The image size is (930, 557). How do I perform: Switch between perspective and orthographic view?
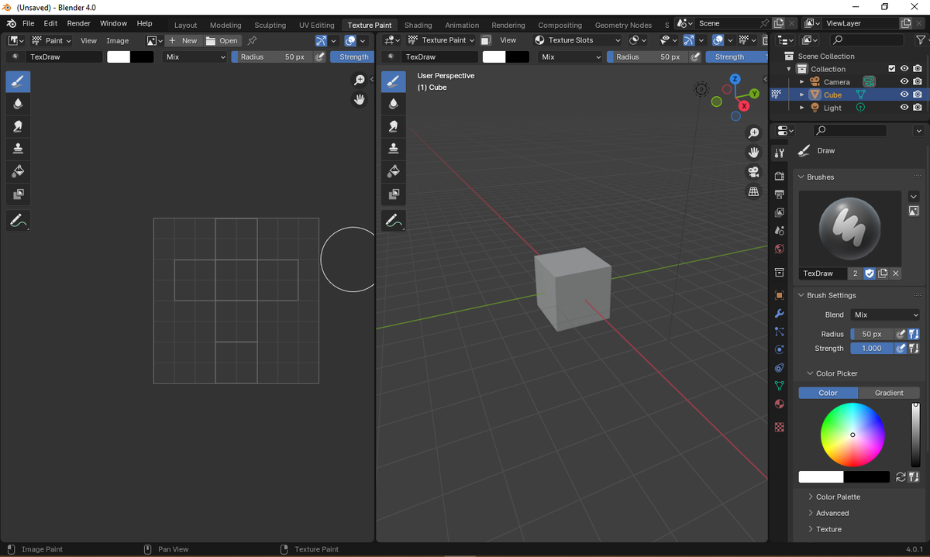[753, 191]
